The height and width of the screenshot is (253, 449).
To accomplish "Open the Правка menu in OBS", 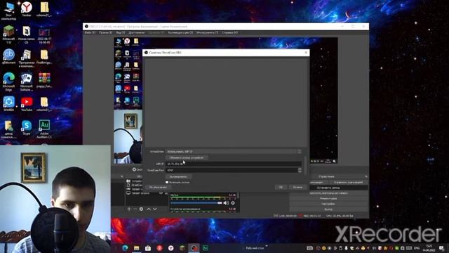I will pos(106,33).
